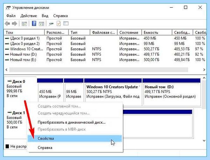Minimize the Управление дисками window
The image size is (210, 160).
click(171, 7)
